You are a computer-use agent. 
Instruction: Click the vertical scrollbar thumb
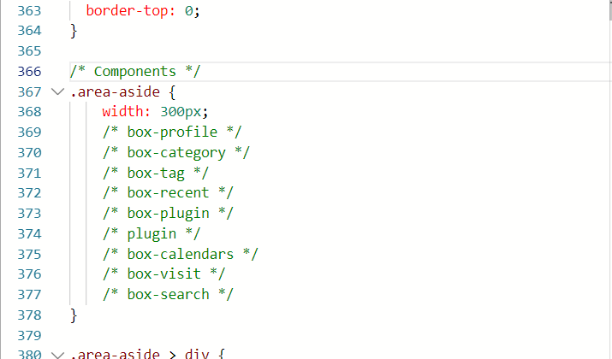point(610,10)
